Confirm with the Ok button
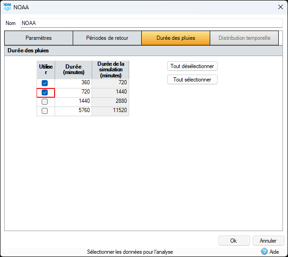The image size is (288, 257). 234,240
